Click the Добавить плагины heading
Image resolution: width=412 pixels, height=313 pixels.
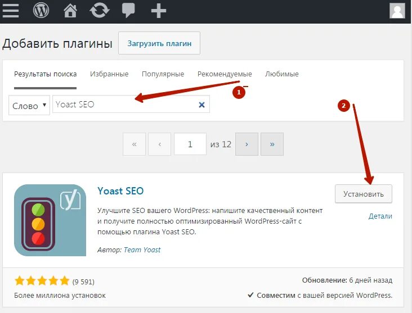[x=57, y=43]
